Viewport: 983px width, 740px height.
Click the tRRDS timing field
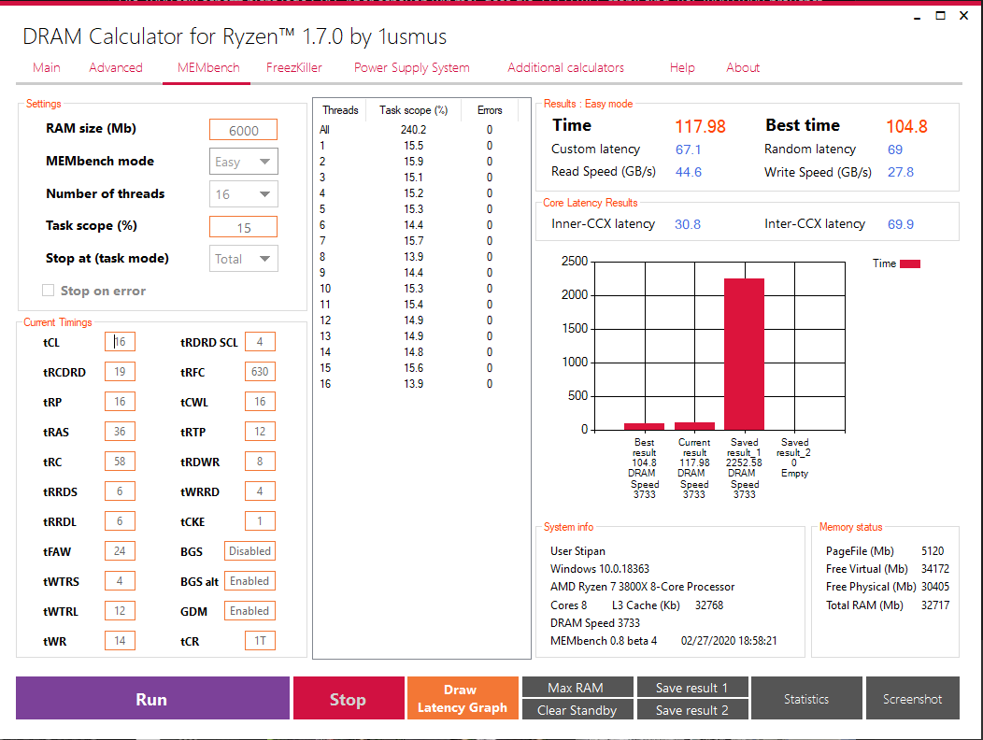coord(120,491)
